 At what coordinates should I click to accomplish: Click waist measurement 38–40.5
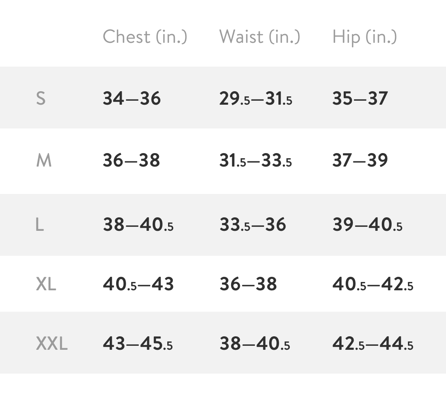click(x=255, y=343)
